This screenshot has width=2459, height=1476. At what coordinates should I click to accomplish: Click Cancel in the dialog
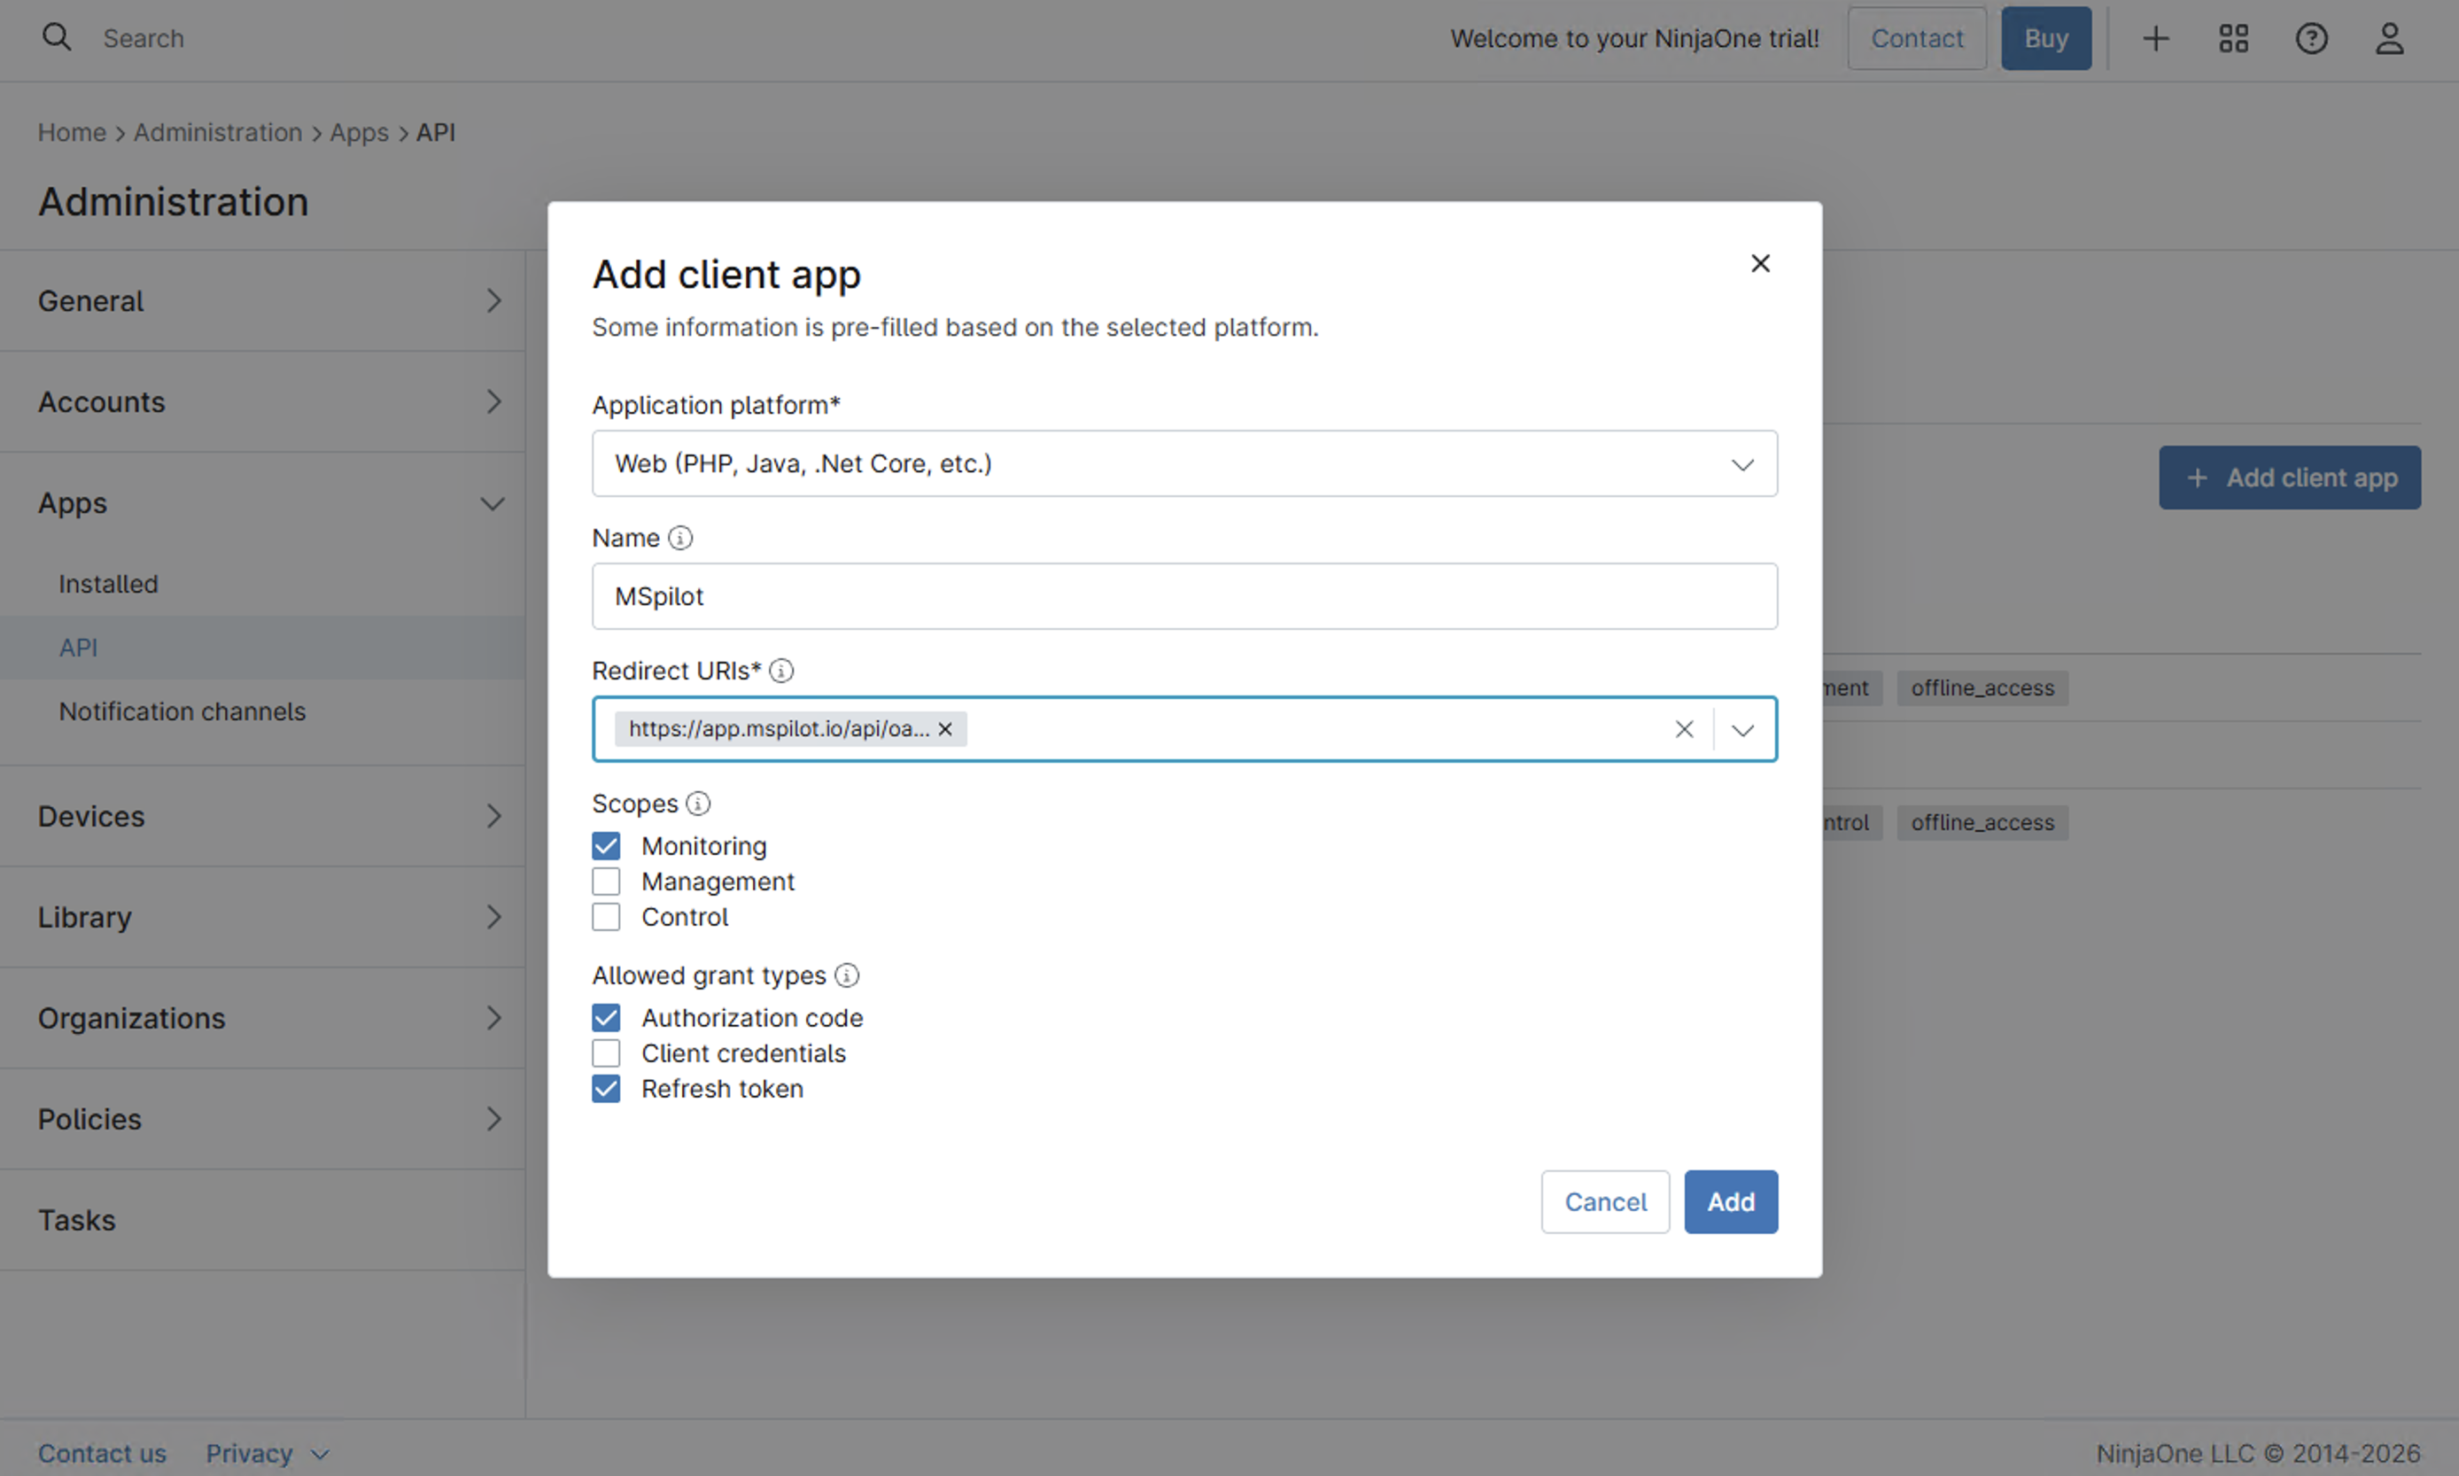pos(1605,1201)
